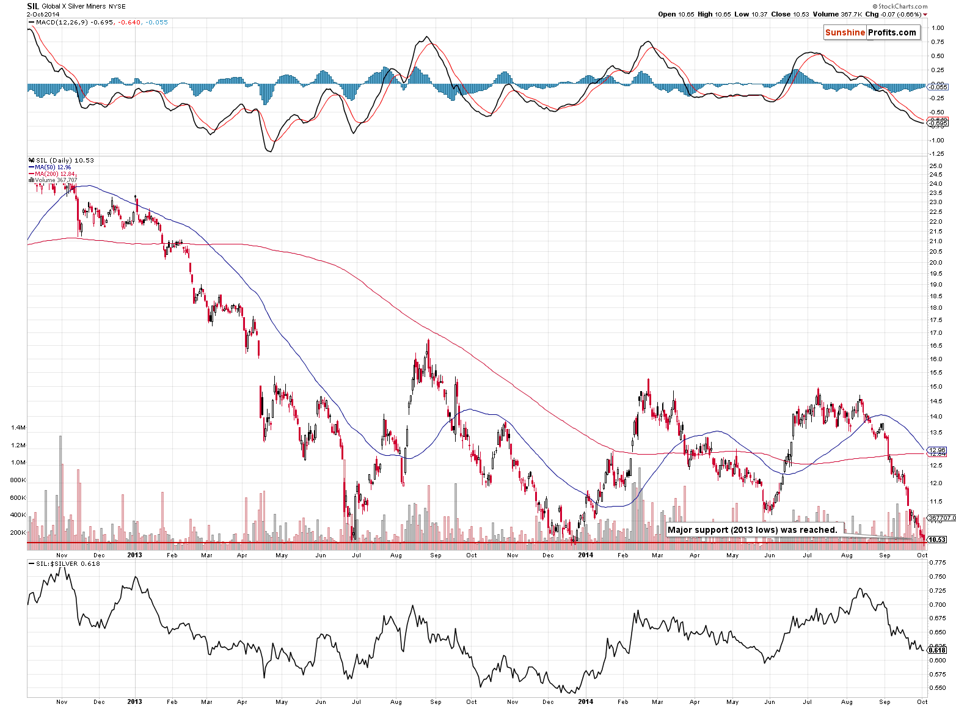Screen dimensions: 956x707
Task: Click the 2013 label under the ratio chart
Action: 134,702
